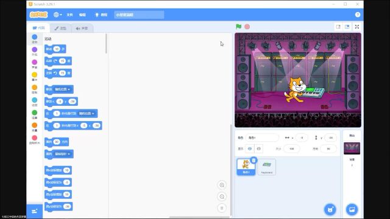The height and width of the screenshot is (219, 390).
Task: Expand the point towards mouse-pointer dropdown
Action: click(x=62, y=154)
